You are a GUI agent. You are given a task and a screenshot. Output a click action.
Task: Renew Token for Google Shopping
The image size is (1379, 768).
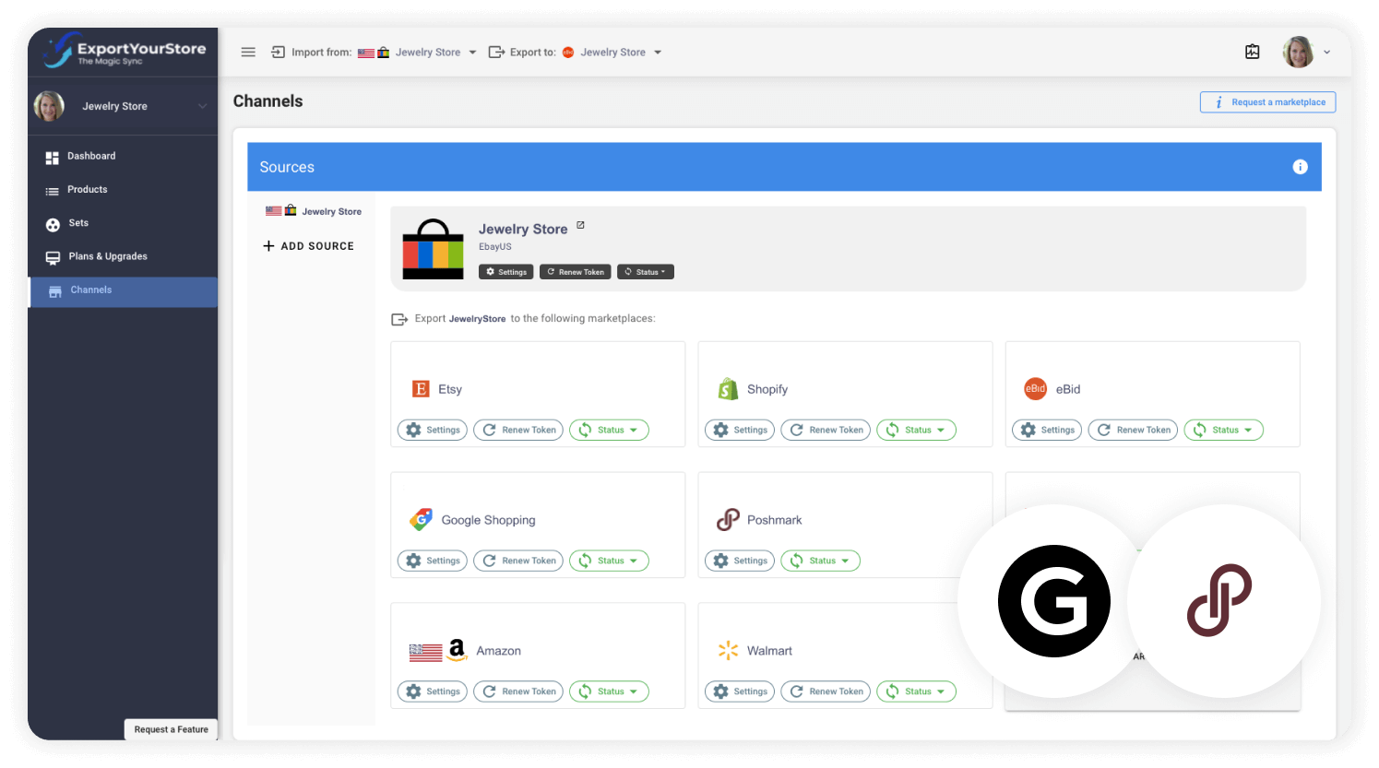click(x=518, y=561)
